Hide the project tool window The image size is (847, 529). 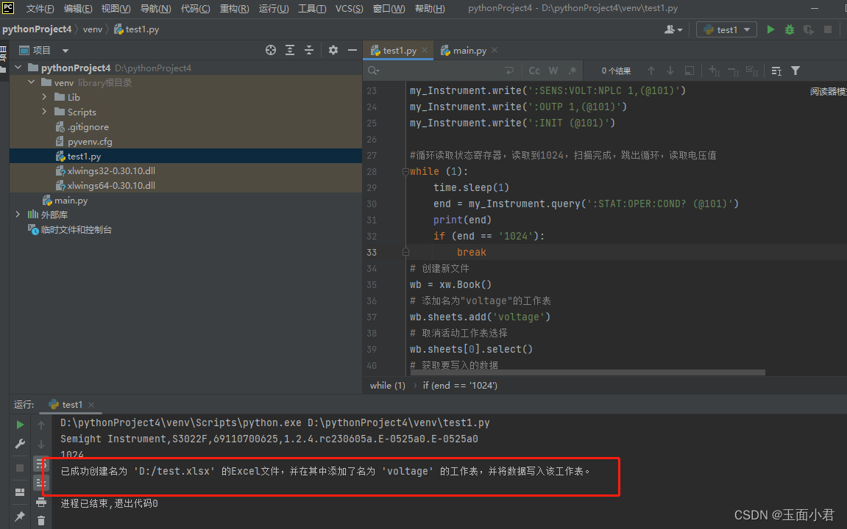[352, 50]
